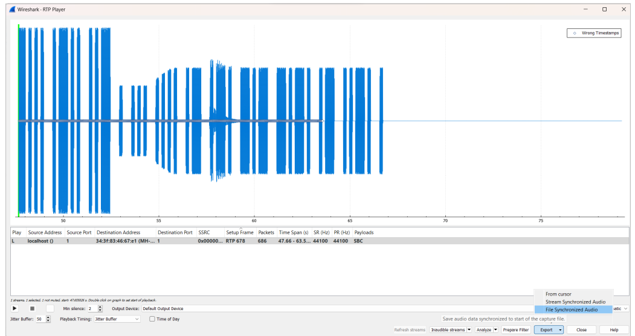Minimize the RTP Player window
Image resolution: width=635 pixels, height=336 pixels.
(585, 9)
